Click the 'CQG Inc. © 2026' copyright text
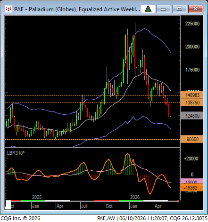 (20, 218)
